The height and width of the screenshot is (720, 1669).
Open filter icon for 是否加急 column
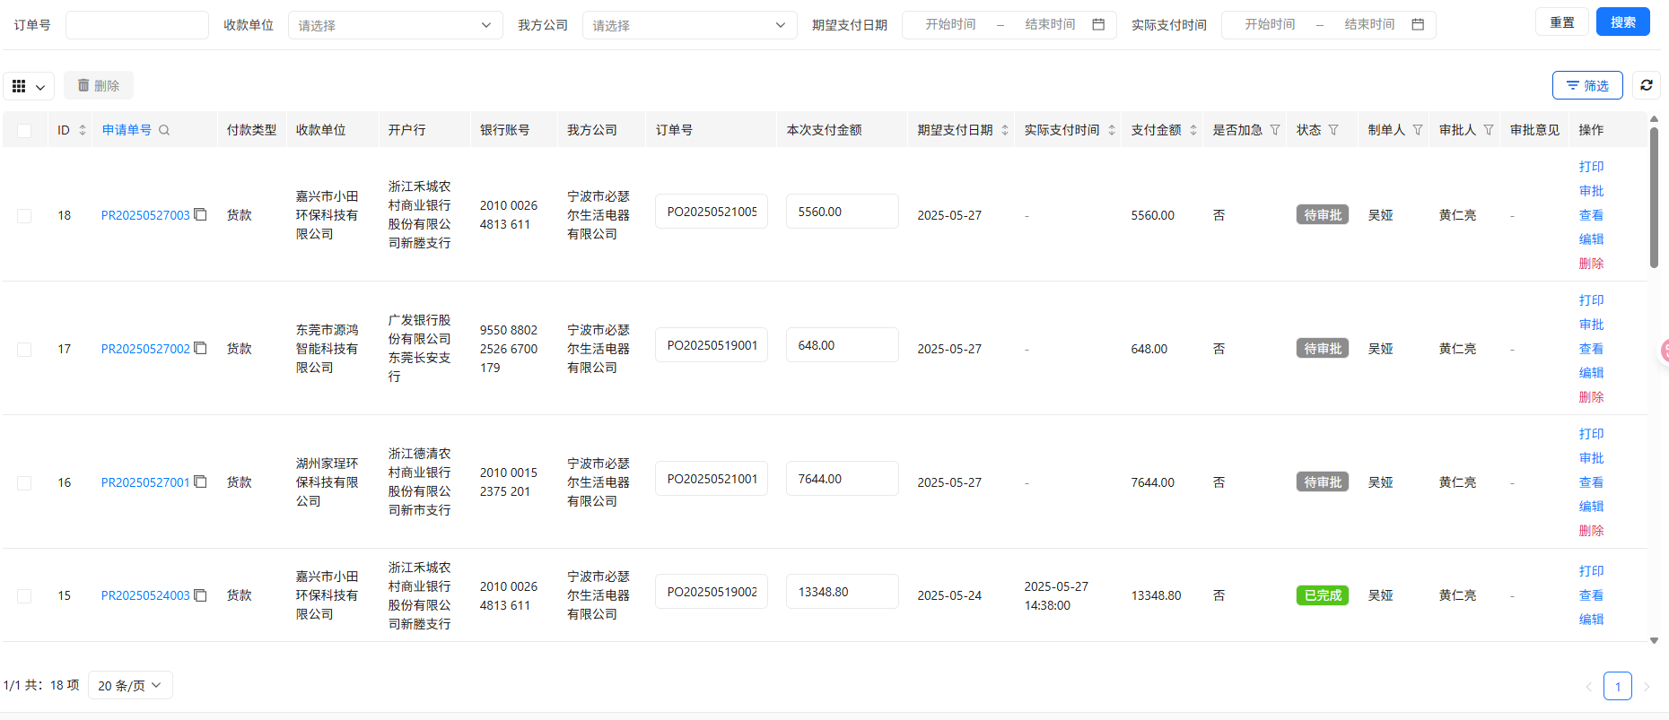click(x=1275, y=130)
